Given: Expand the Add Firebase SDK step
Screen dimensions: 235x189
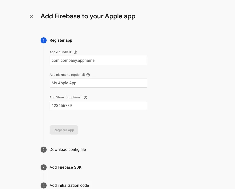Looking at the screenshot, I should [x=65, y=167].
